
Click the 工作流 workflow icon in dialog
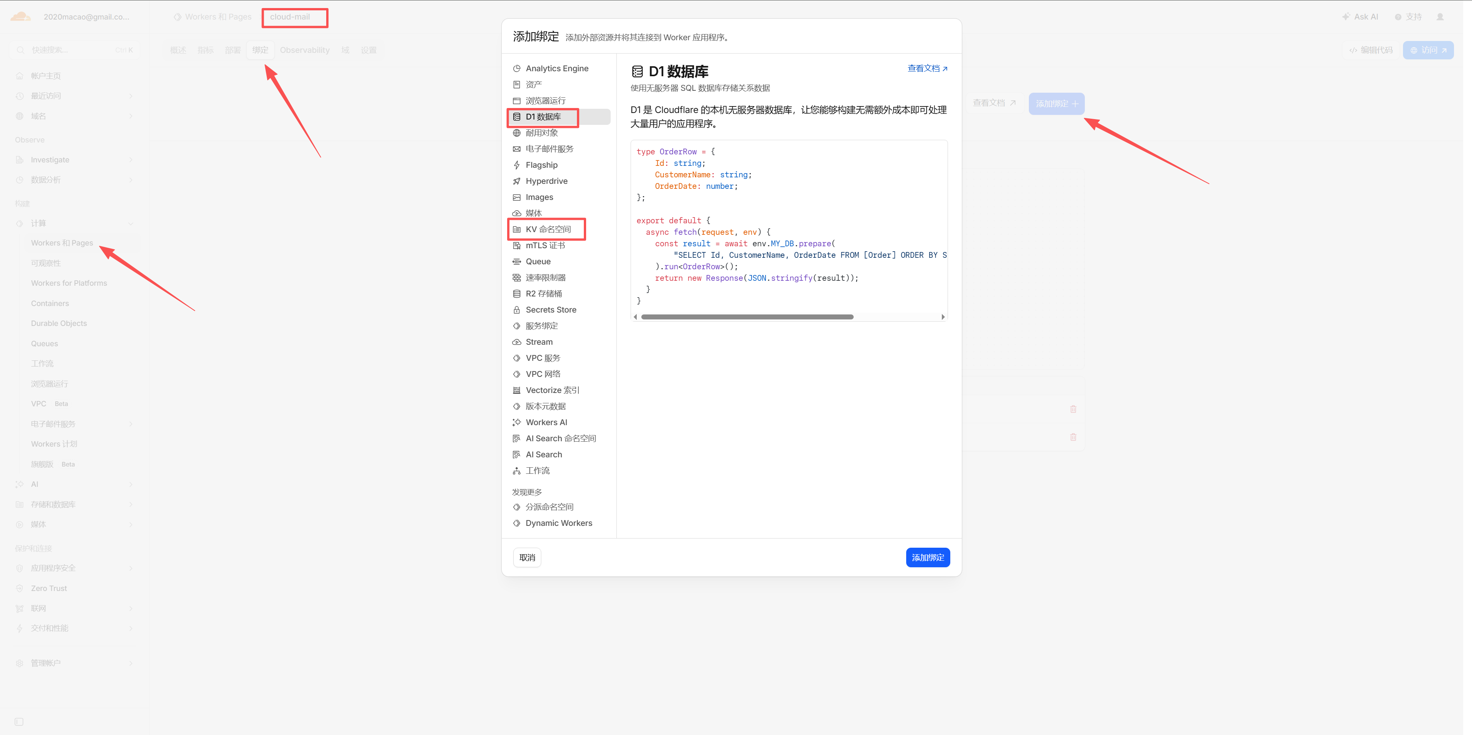click(517, 471)
